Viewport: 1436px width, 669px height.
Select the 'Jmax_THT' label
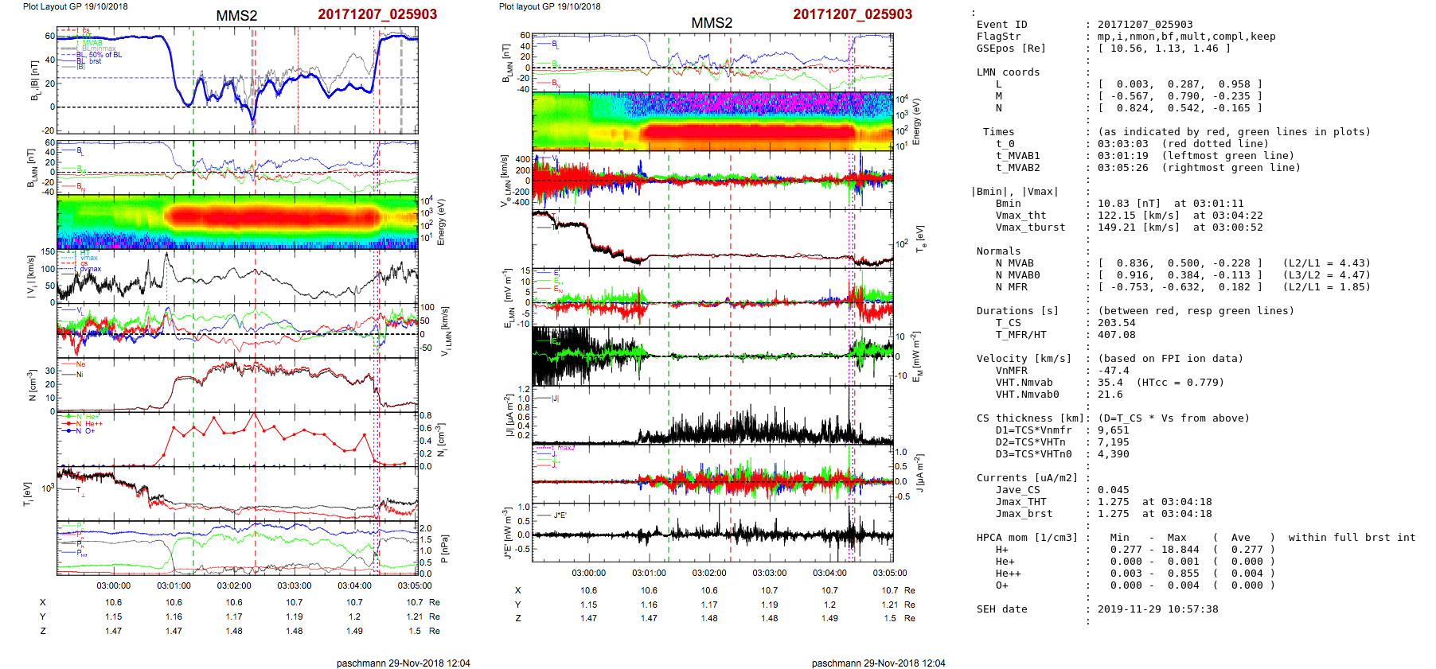click(x=1020, y=502)
